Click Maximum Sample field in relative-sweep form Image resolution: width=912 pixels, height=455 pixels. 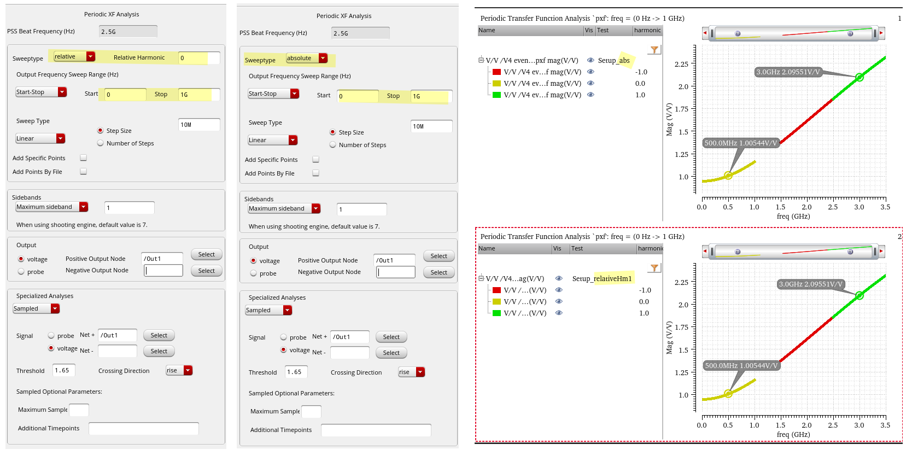pos(79,410)
